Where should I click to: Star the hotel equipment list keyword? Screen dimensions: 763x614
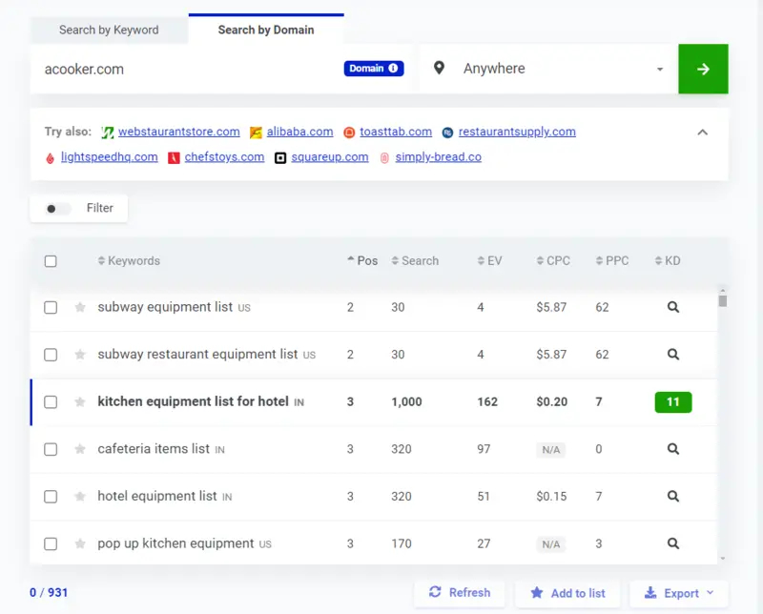80,496
